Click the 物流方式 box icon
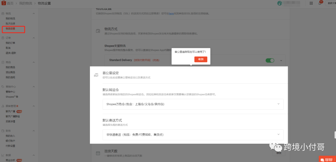The height and width of the screenshot is (162, 336). tap(98, 31)
